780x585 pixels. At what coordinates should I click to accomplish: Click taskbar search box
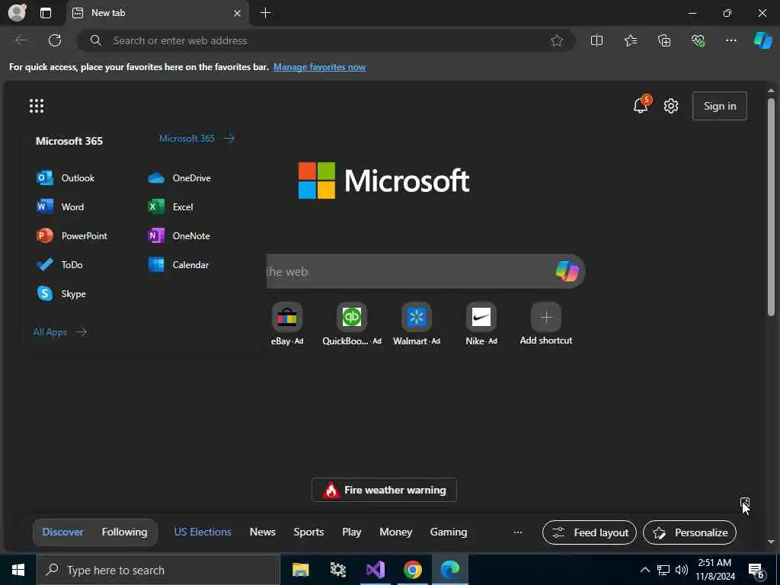[x=158, y=570]
